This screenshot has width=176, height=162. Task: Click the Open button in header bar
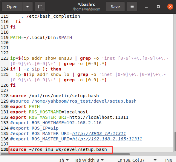coord(12,7)
